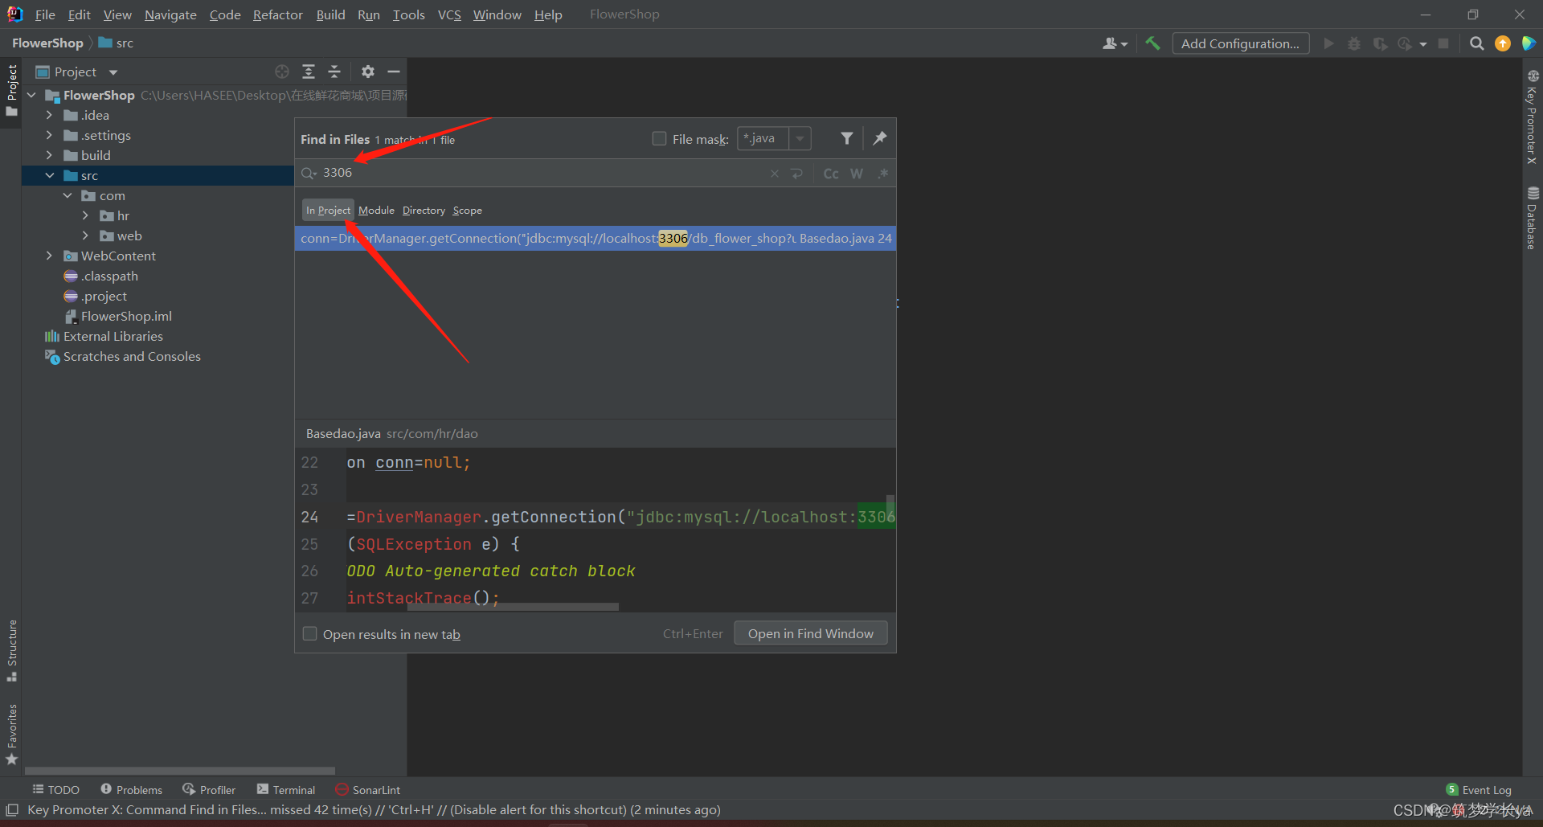Click the Project panel horizontal scrollbar

click(x=180, y=771)
